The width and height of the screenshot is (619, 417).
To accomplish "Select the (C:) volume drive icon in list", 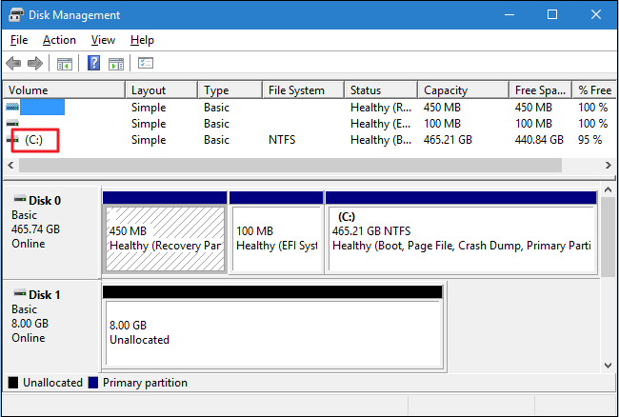I will pos(12,140).
